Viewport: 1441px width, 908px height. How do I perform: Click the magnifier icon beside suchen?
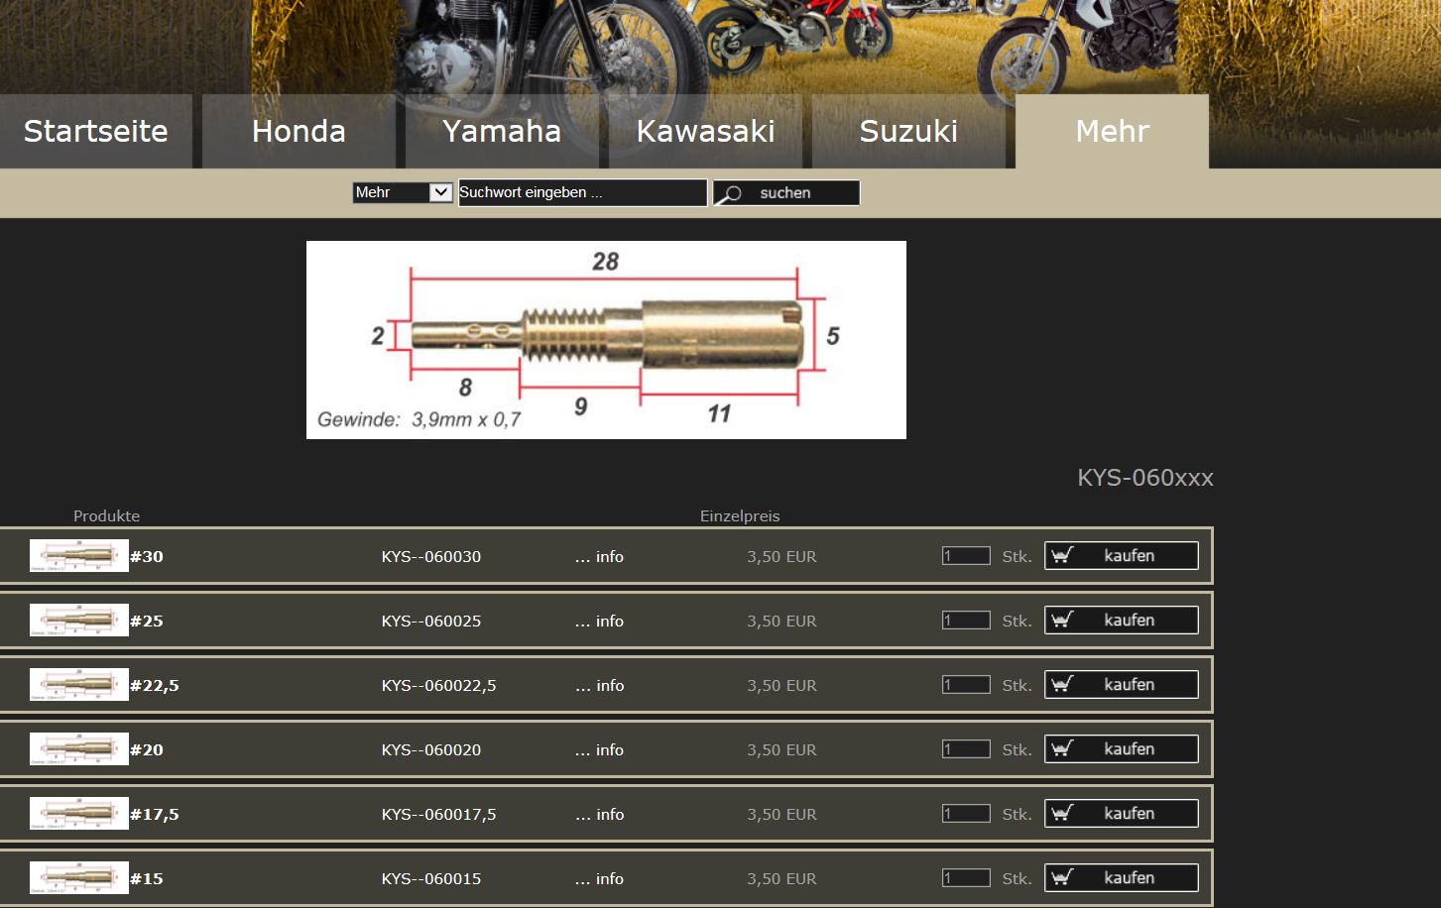click(x=730, y=193)
